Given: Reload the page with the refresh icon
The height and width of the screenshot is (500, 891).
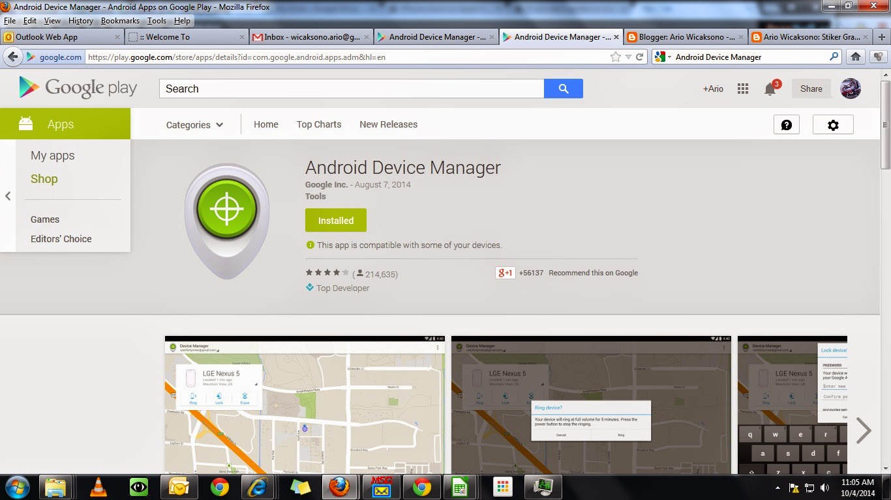Looking at the screenshot, I should tap(640, 57).
